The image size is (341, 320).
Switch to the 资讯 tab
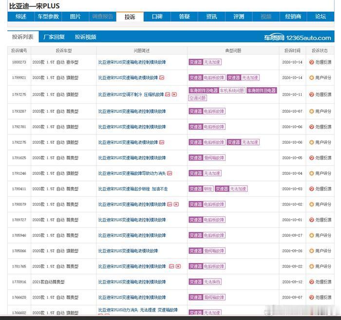click(211, 17)
